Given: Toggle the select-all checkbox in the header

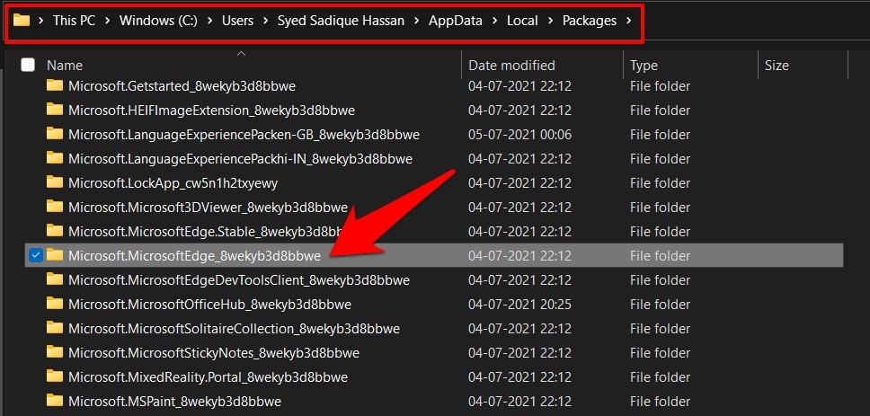Looking at the screenshot, I should (x=28, y=65).
